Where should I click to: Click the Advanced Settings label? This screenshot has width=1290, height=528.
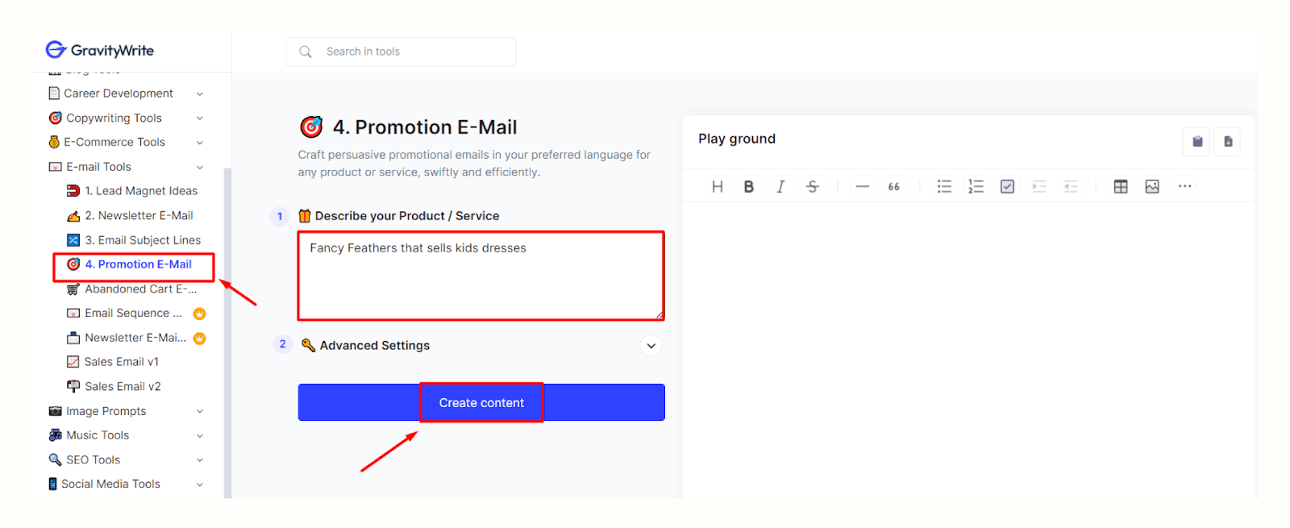click(375, 346)
